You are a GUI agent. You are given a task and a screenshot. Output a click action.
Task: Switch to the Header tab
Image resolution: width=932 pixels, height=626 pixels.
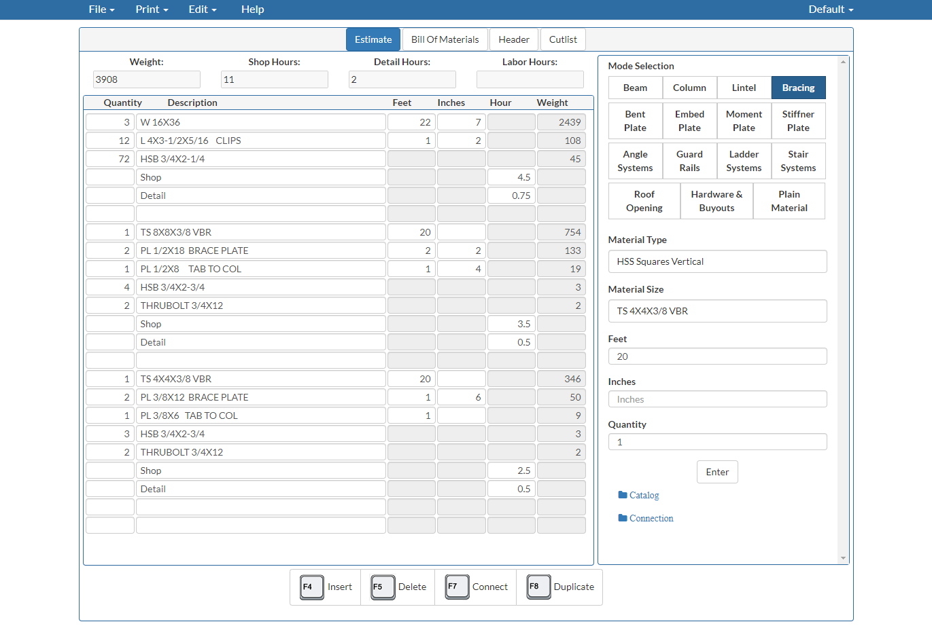(514, 39)
